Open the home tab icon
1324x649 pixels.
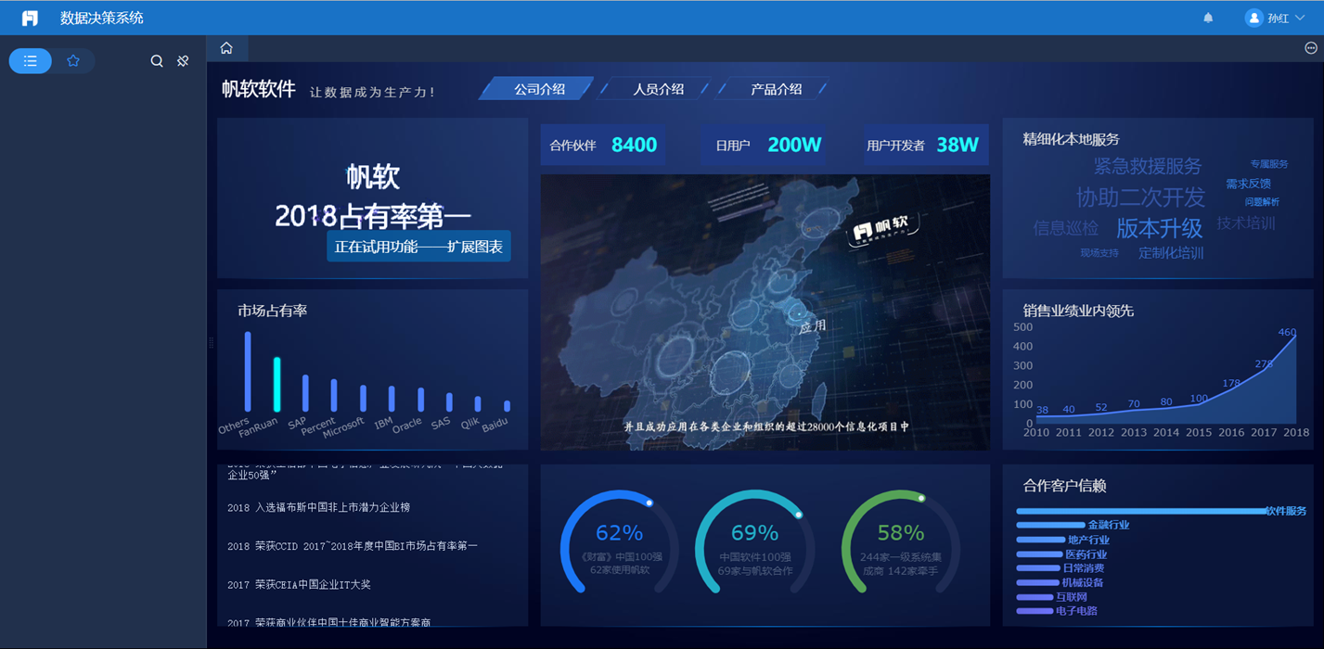coord(226,48)
